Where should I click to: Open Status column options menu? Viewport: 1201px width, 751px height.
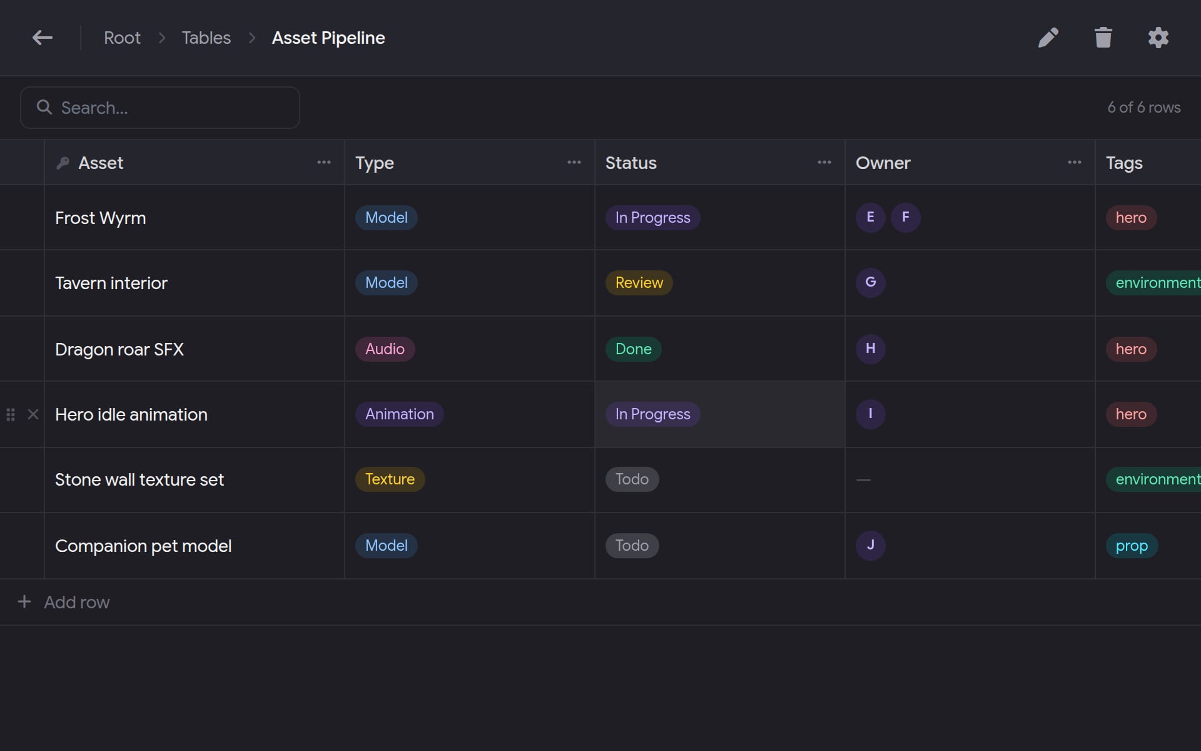pyautogui.click(x=824, y=162)
